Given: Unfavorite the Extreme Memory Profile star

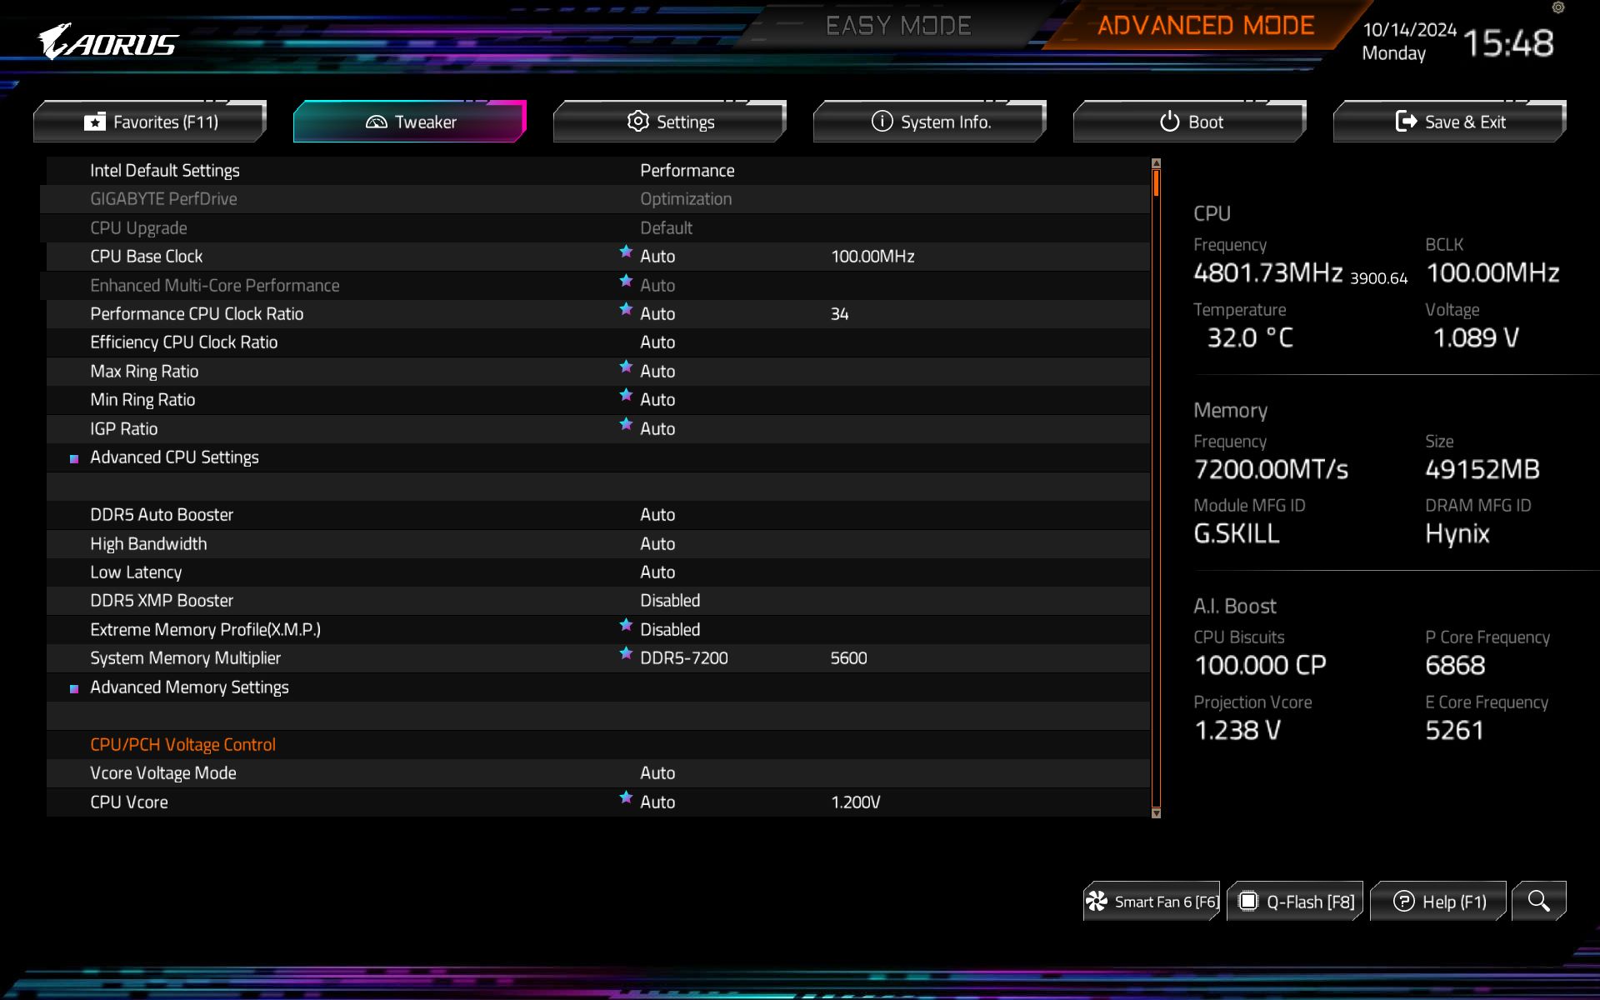Looking at the screenshot, I should click(626, 625).
